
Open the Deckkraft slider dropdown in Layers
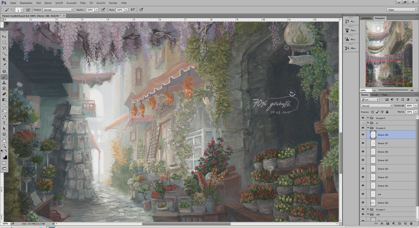416,106
